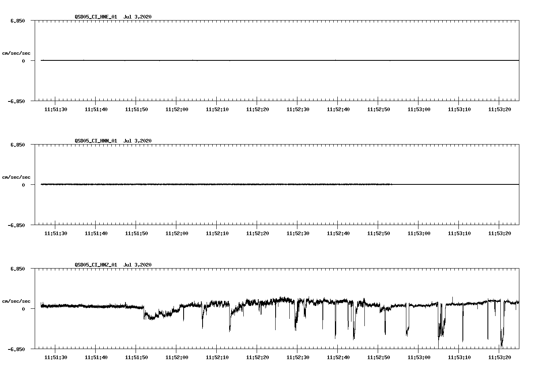The height and width of the screenshot is (372, 548).
Task: Click the 0 axis value on HNE plot
Action: tap(23, 61)
